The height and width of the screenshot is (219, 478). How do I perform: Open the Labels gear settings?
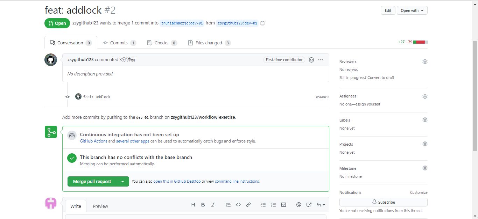tap(425, 120)
